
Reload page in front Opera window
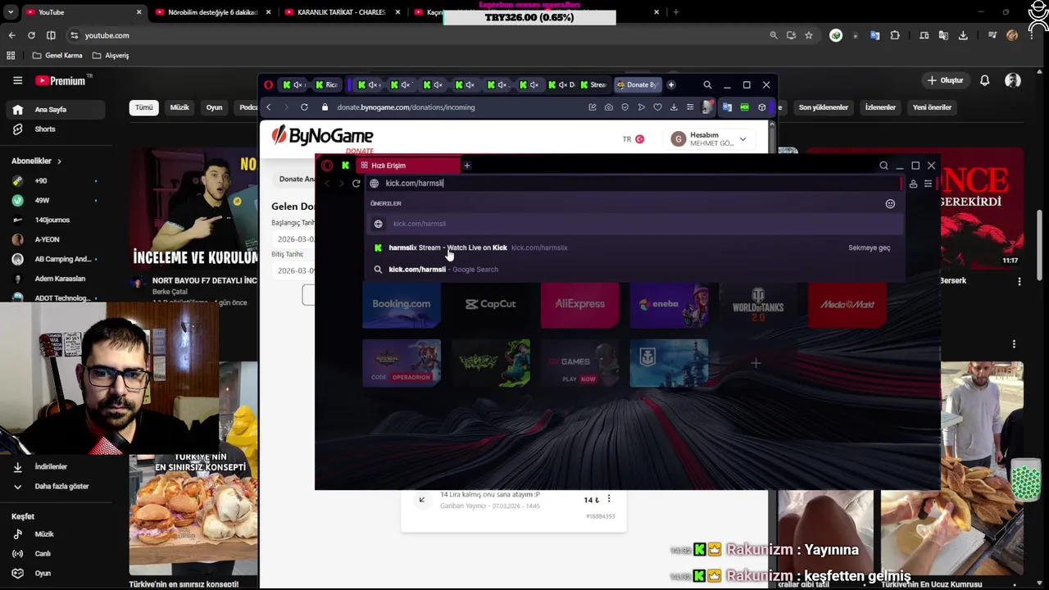tap(356, 184)
